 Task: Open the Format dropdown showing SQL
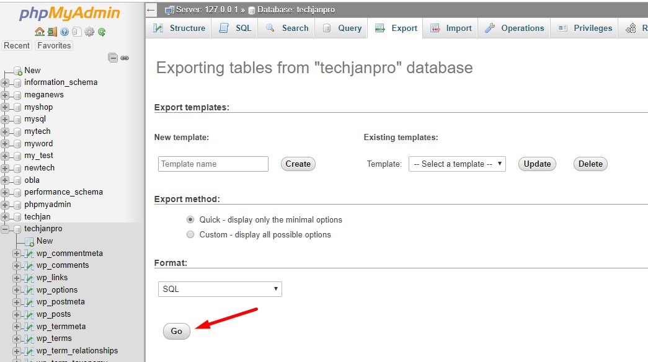click(220, 289)
